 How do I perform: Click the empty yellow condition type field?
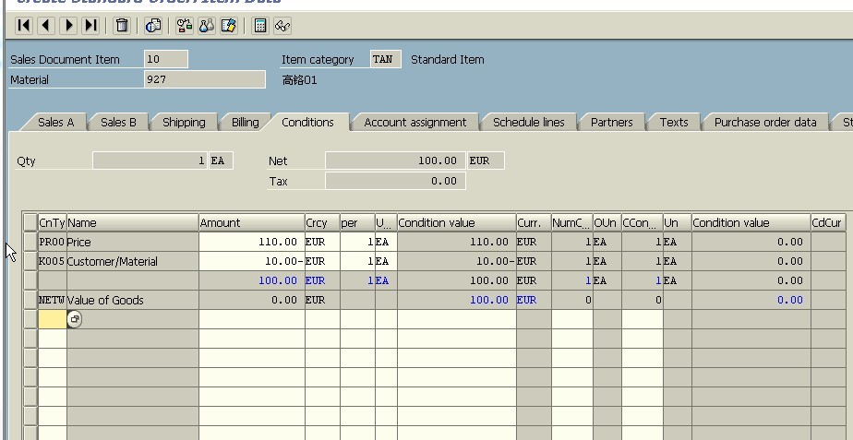click(x=53, y=319)
